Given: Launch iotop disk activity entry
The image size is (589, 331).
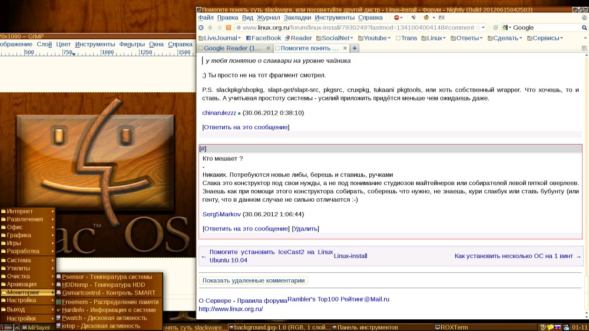Looking at the screenshot, I should click(x=110, y=326).
